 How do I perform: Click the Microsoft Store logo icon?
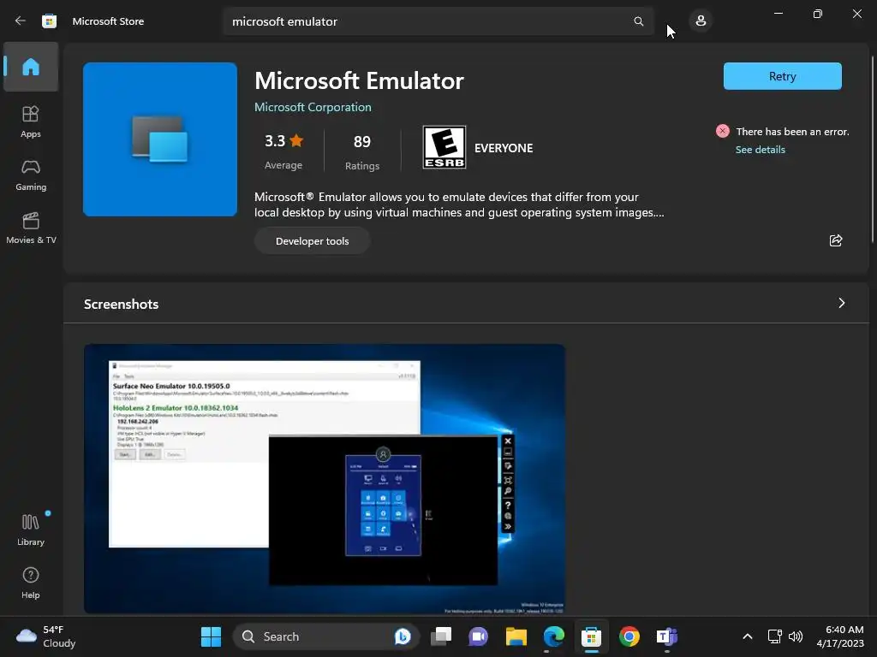tap(49, 21)
